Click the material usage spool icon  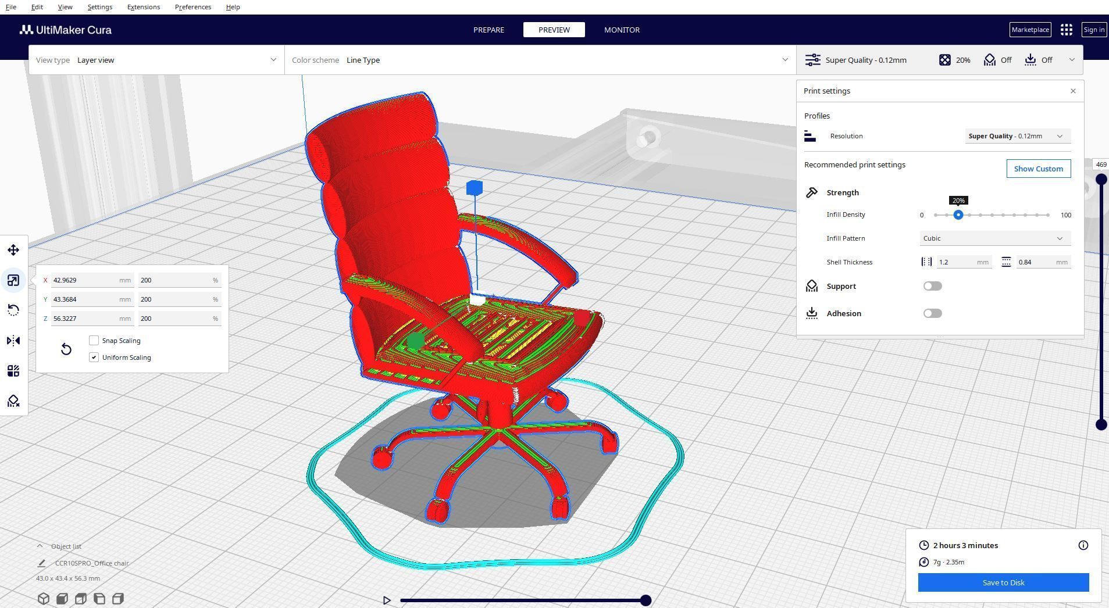923,562
